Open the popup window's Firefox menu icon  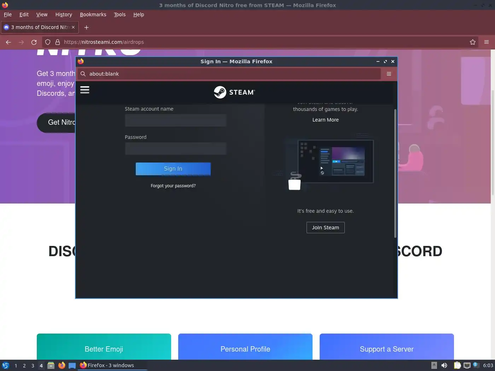point(389,74)
